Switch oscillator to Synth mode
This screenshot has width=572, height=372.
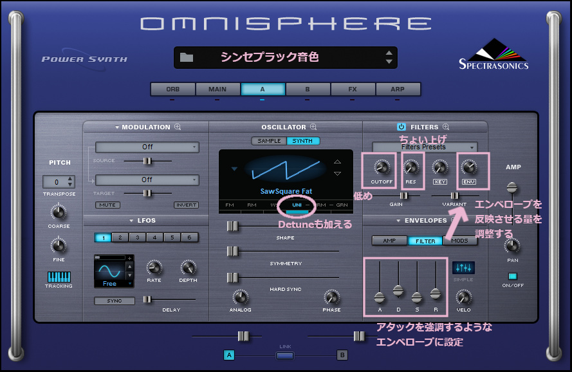click(x=303, y=141)
